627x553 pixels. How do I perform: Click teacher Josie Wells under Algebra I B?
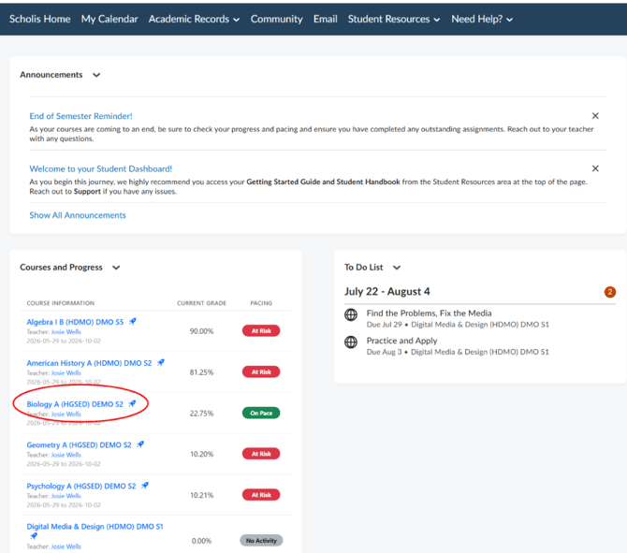(66, 332)
